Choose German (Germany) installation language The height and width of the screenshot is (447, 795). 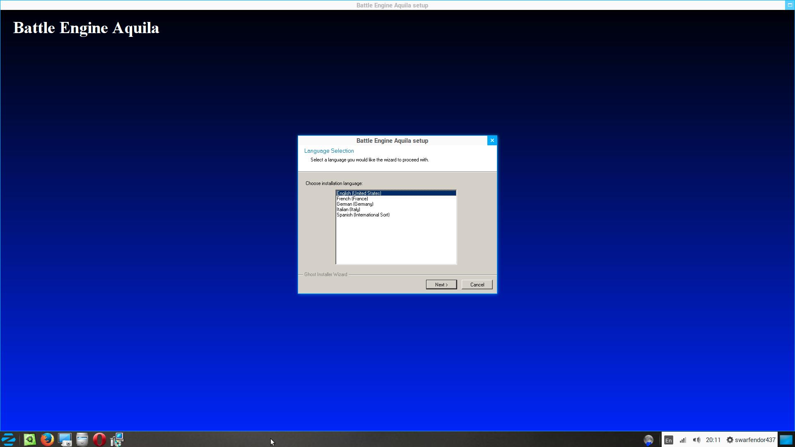[355, 204]
